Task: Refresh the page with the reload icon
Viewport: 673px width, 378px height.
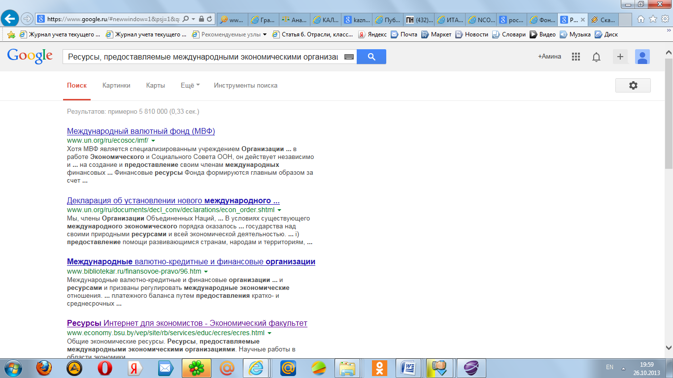Action: 210,19
